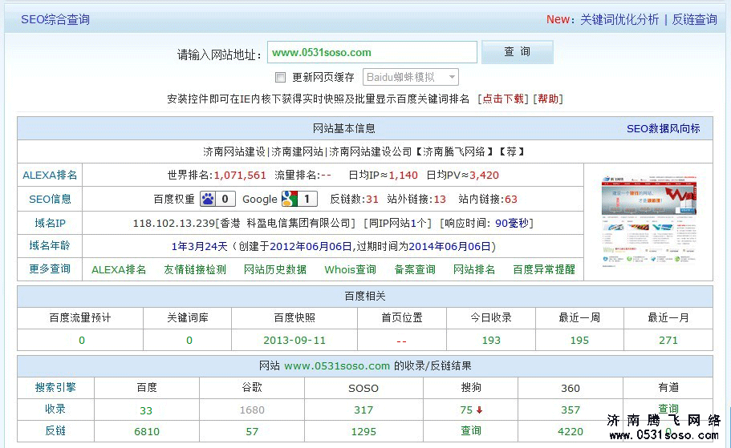The width and height of the screenshot is (731, 448).
Task: Open 友情链接检测 link
Action: pyautogui.click(x=195, y=269)
